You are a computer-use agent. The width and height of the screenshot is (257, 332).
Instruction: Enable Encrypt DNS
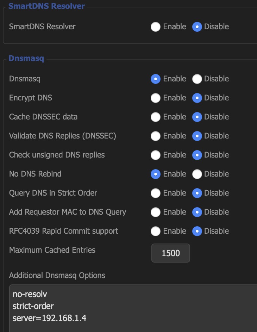pos(156,98)
